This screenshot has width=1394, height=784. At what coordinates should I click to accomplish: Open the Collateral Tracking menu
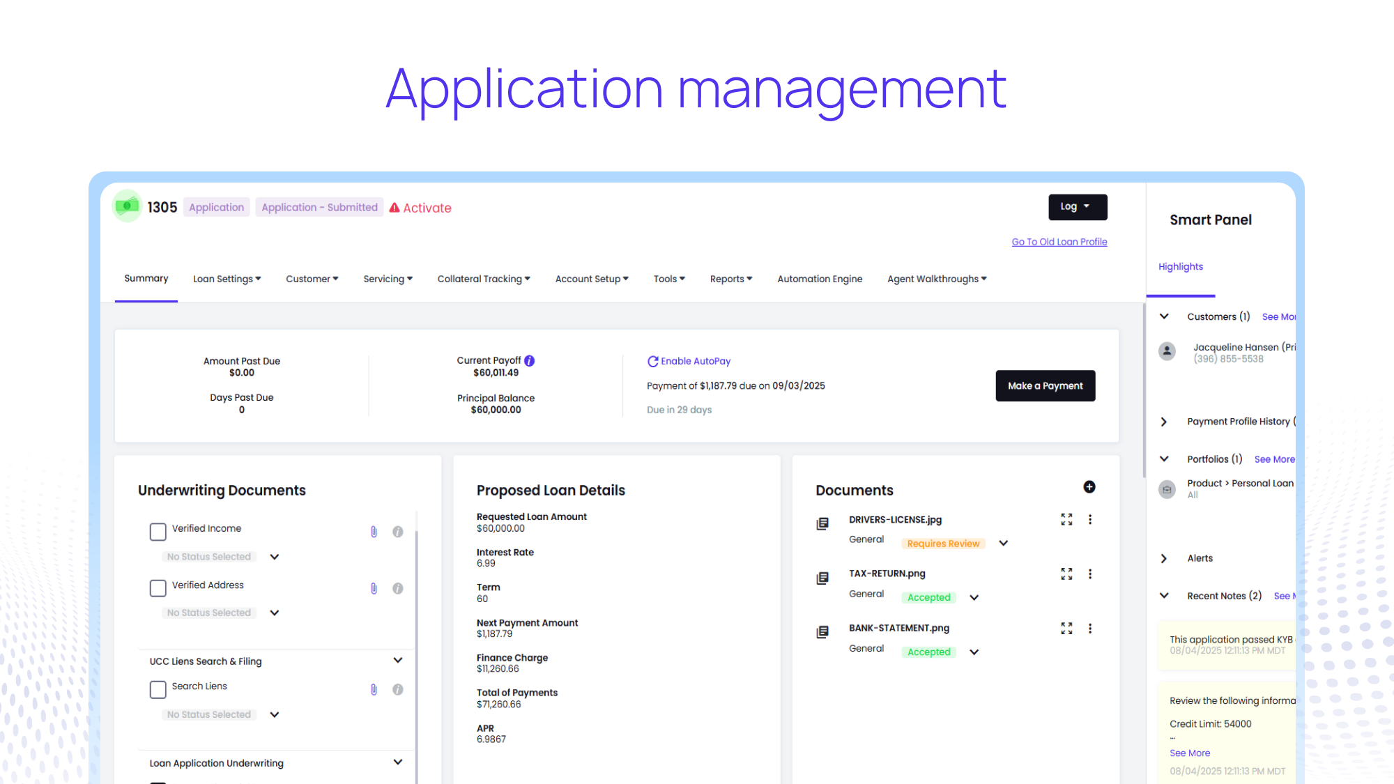[x=483, y=279]
